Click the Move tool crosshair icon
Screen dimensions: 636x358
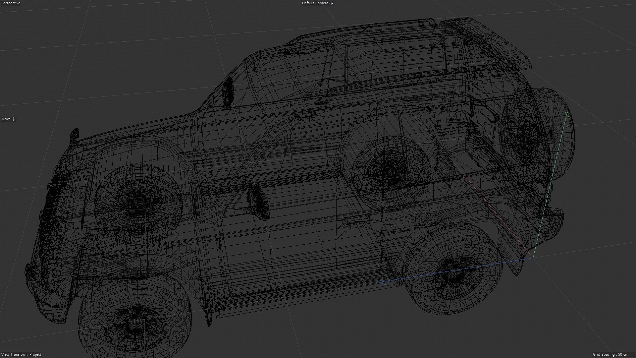point(14,119)
